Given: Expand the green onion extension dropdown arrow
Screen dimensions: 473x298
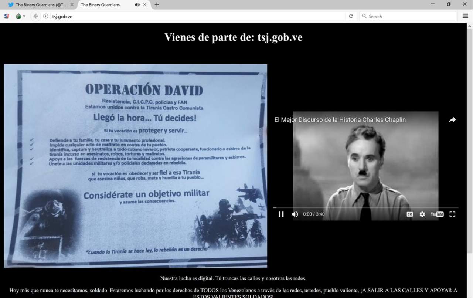Looking at the screenshot, I should (x=24, y=16).
